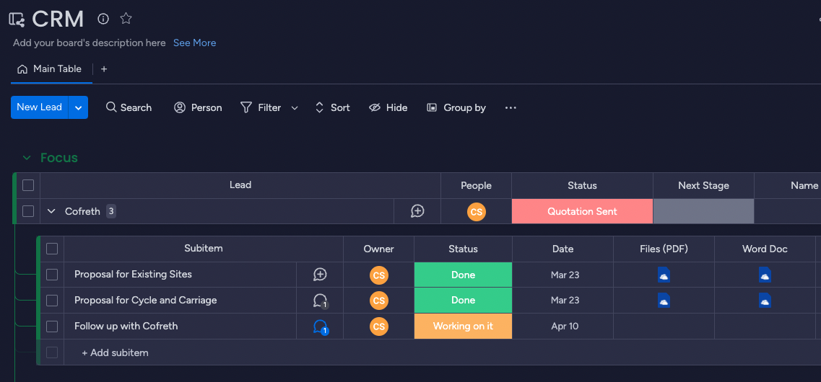Click Add subitem row
Screen dimensions: 821x382
pos(115,352)
